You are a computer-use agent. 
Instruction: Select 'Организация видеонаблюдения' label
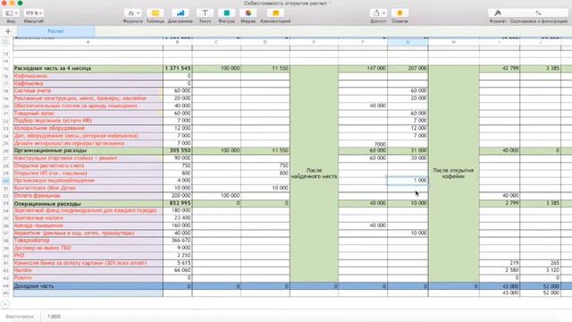click(88, 181)
